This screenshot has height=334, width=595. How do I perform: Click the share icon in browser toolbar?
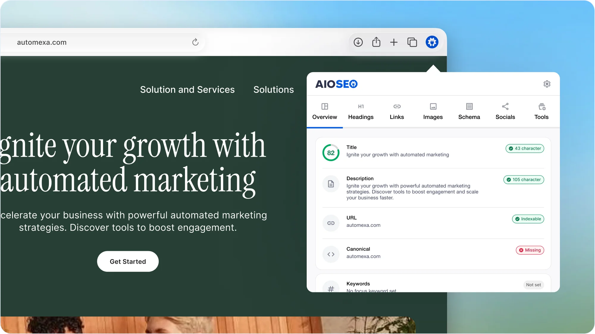click(376, 42)
